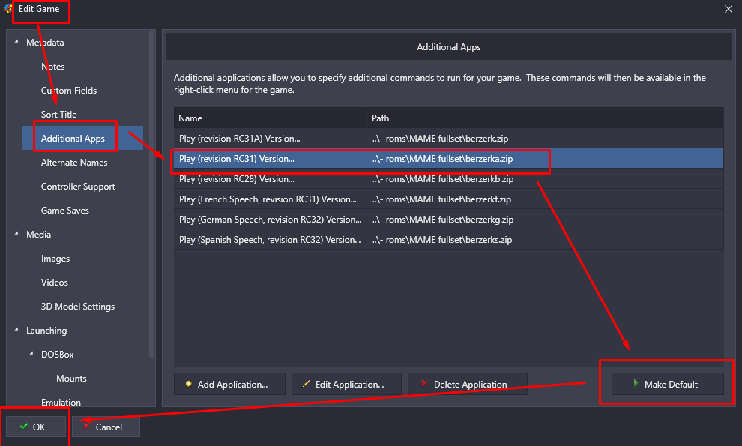The height and width of the screenshot is (446, 742).
Task: Click the green arrow Make Default icon
Action: click(636, 384)
